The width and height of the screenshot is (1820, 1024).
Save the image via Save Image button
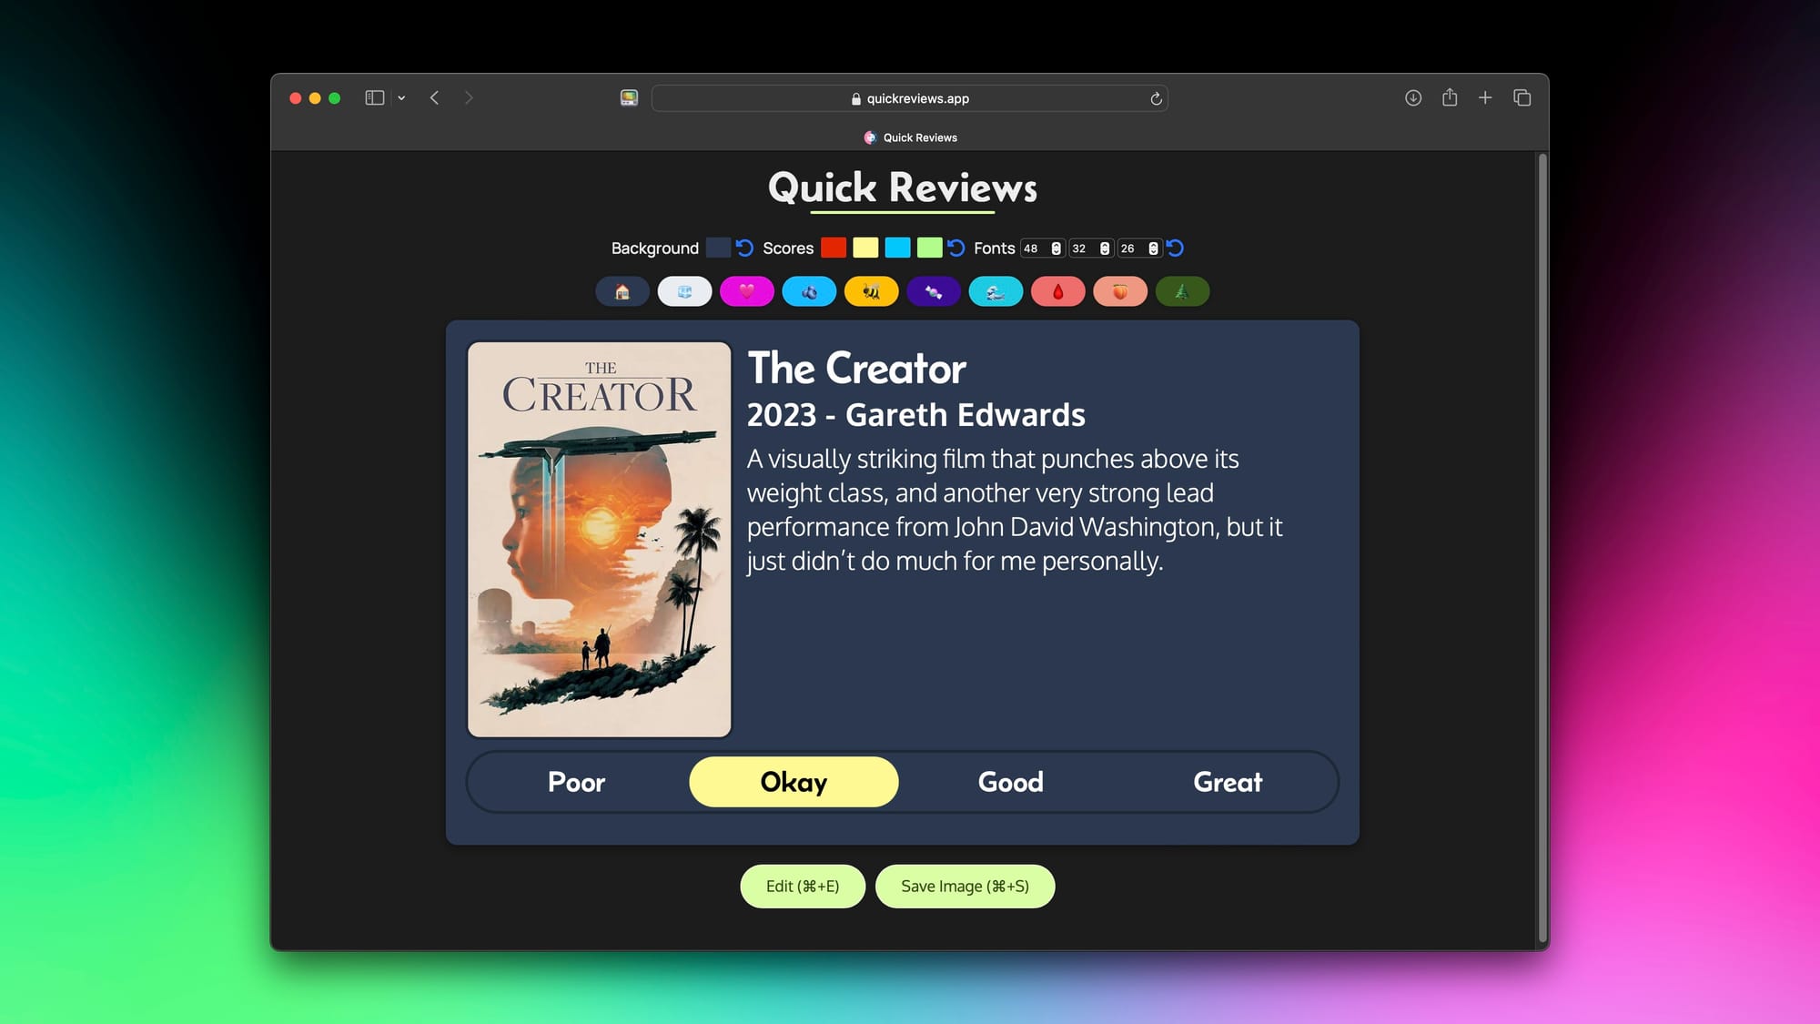pyautogui.click(x=965, y=886)
